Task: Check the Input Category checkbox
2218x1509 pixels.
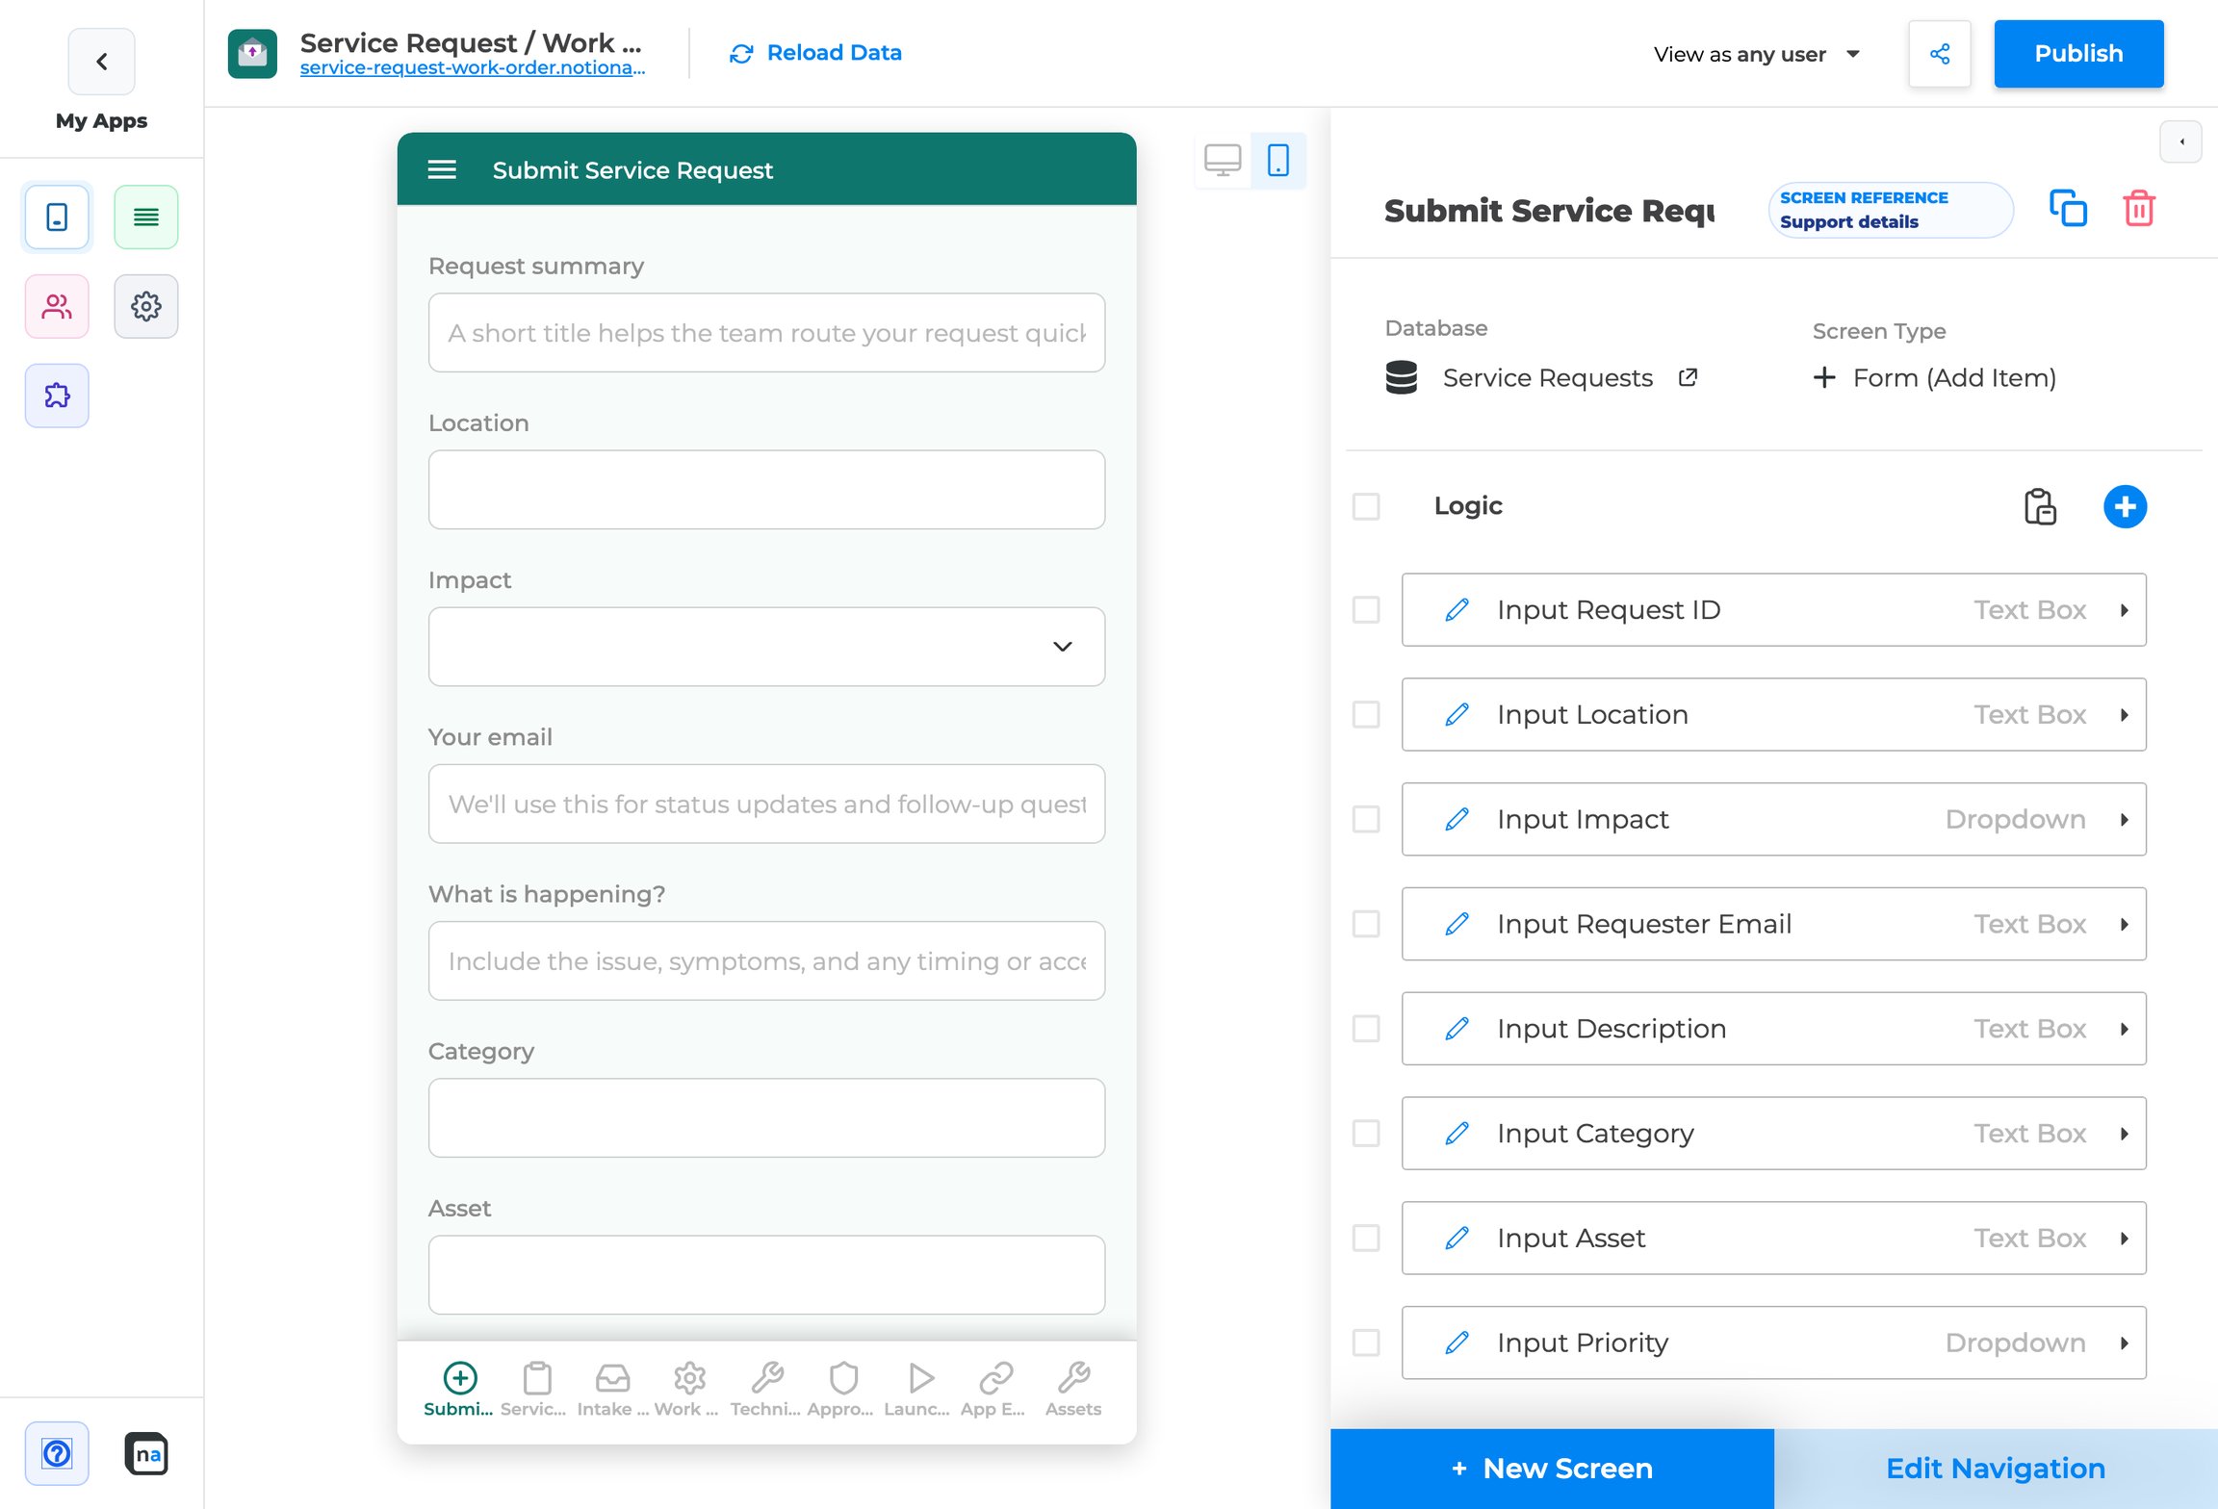Action: 1366,1134
